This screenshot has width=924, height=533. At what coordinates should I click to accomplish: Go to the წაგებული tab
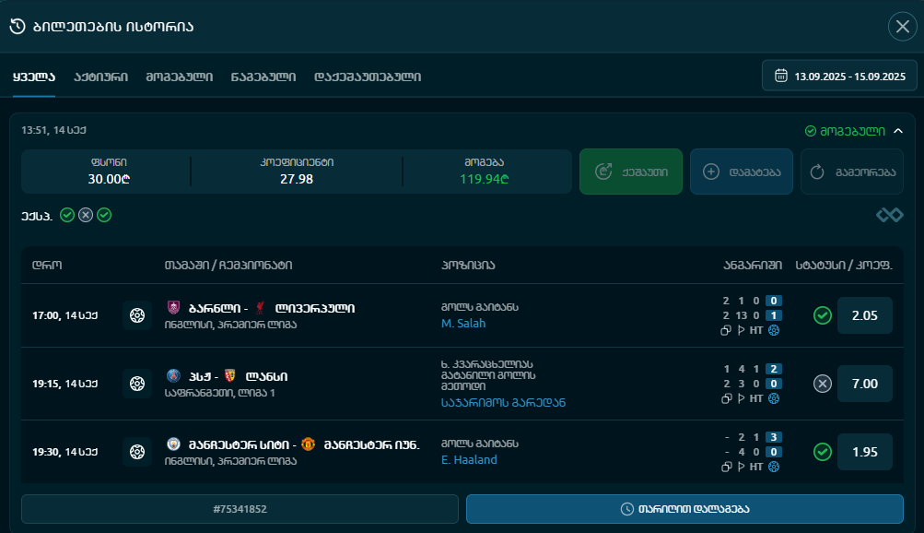click(x=263, y=77)
